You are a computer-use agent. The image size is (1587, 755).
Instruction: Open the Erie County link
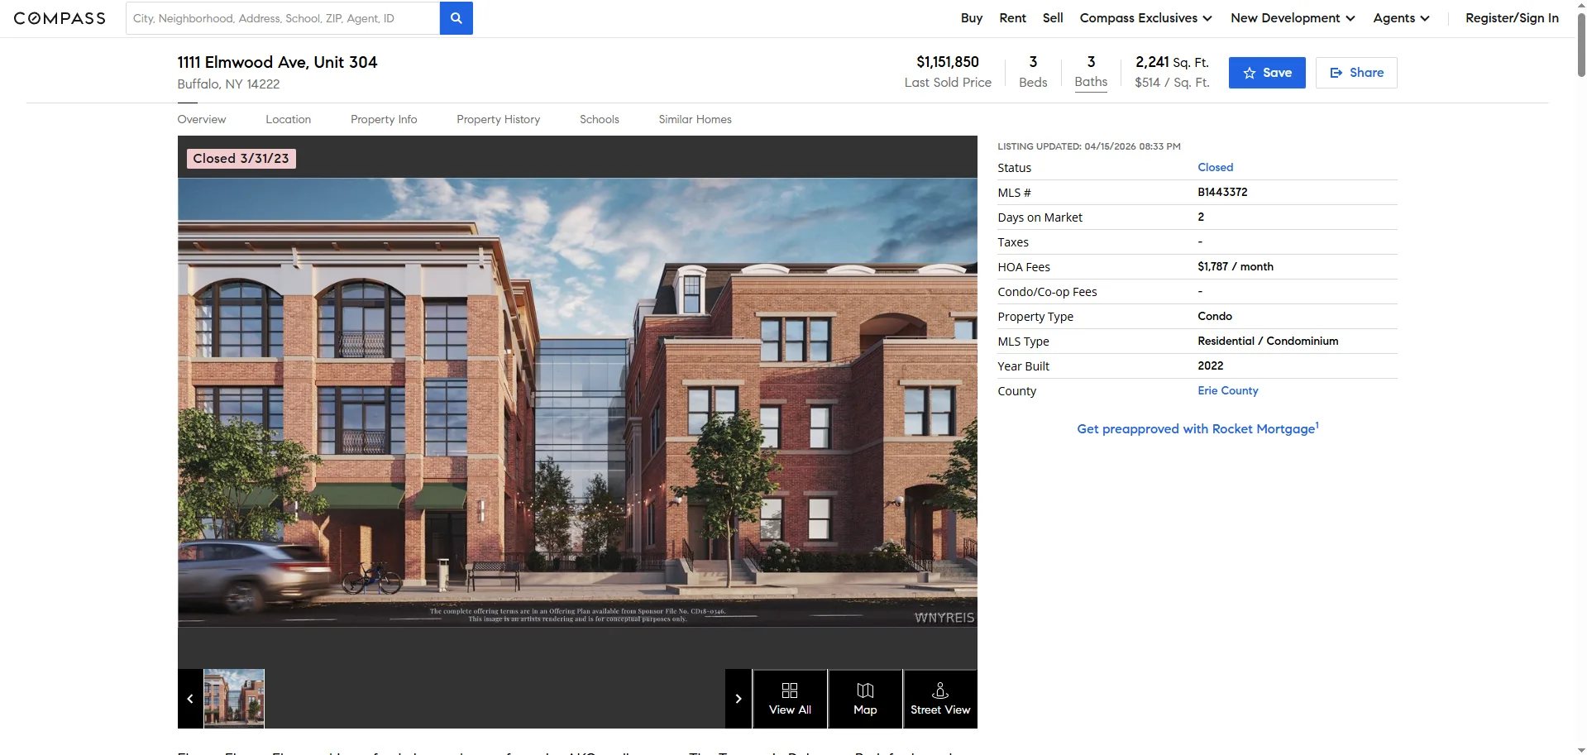click(x=1227, y=390)
